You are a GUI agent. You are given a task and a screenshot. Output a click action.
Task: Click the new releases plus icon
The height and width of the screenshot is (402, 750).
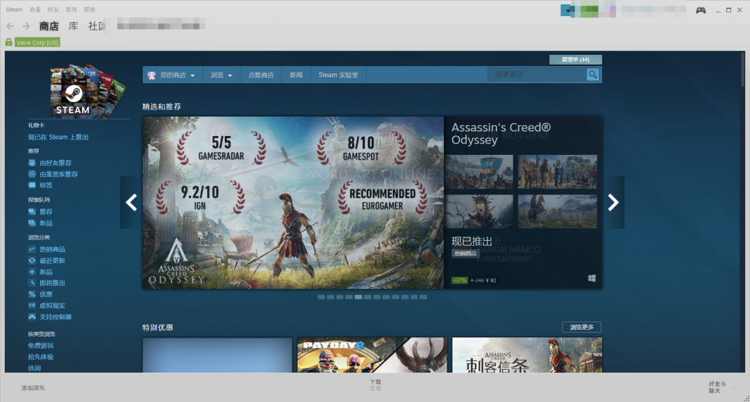click(x=32, y=271)
